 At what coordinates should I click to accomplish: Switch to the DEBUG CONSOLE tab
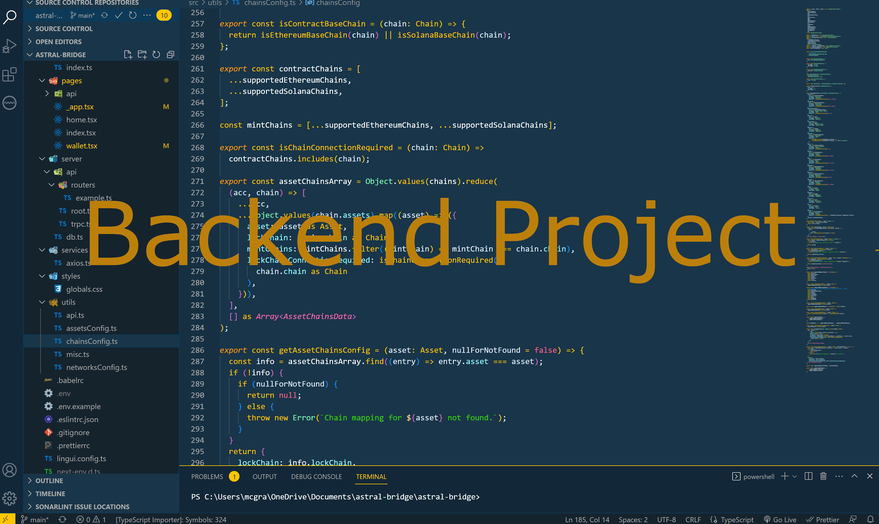tap(316, 477)
